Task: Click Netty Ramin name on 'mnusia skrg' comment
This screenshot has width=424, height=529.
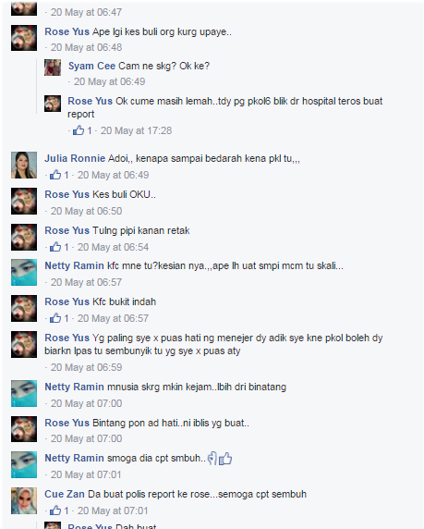Action: click(74, 387)
